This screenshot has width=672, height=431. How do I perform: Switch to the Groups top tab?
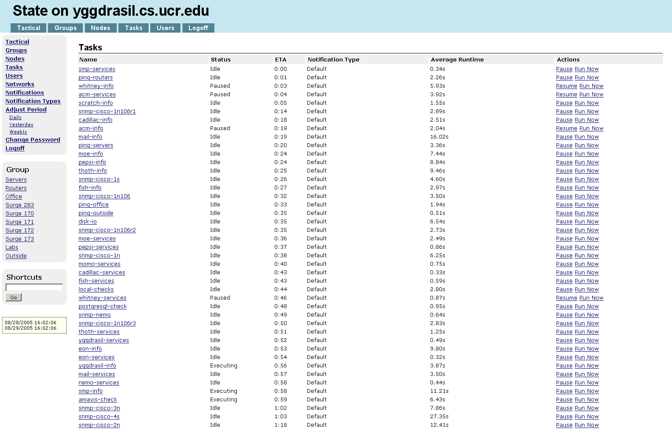click(65, 28)
